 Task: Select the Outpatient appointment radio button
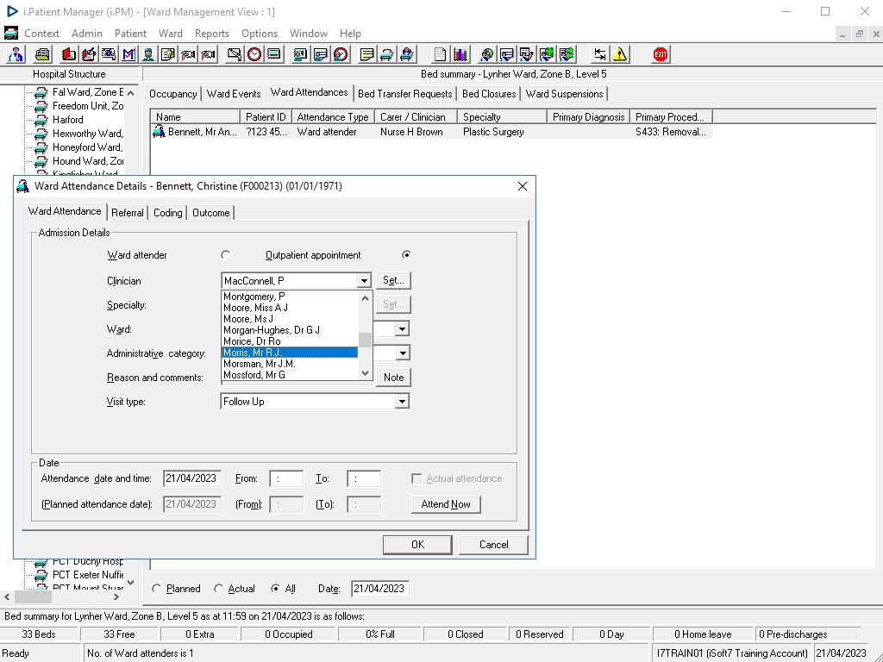click(x=406, y=255)
